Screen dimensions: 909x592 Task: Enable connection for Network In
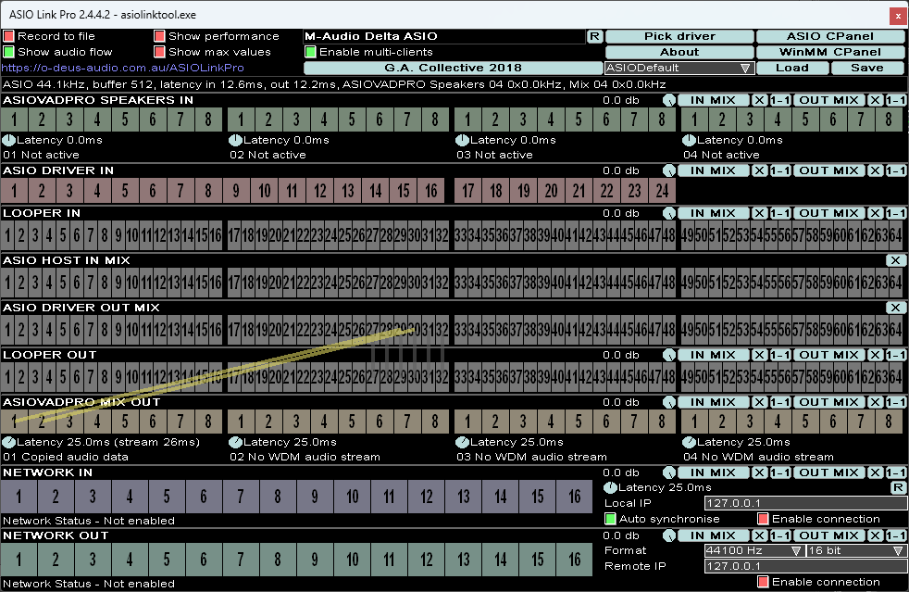763,519
